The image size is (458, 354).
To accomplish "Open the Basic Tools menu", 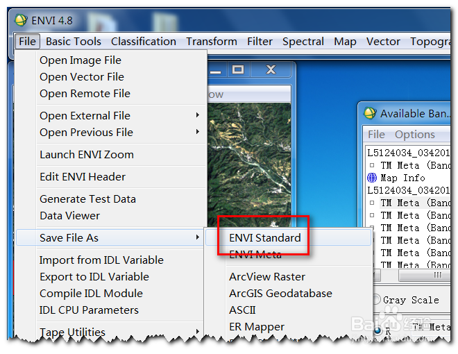I will tap(74, 42).
